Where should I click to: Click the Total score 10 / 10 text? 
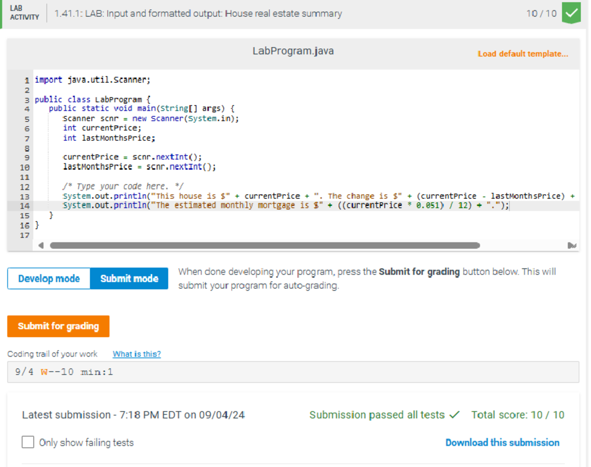coord(518,415)
